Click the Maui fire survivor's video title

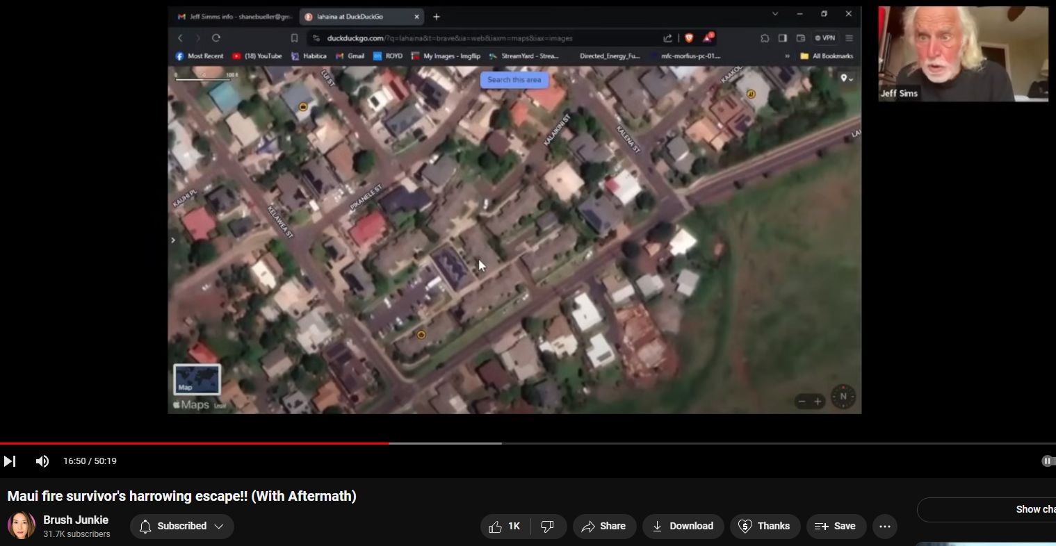pyautogui.click(x=182, y=496)
